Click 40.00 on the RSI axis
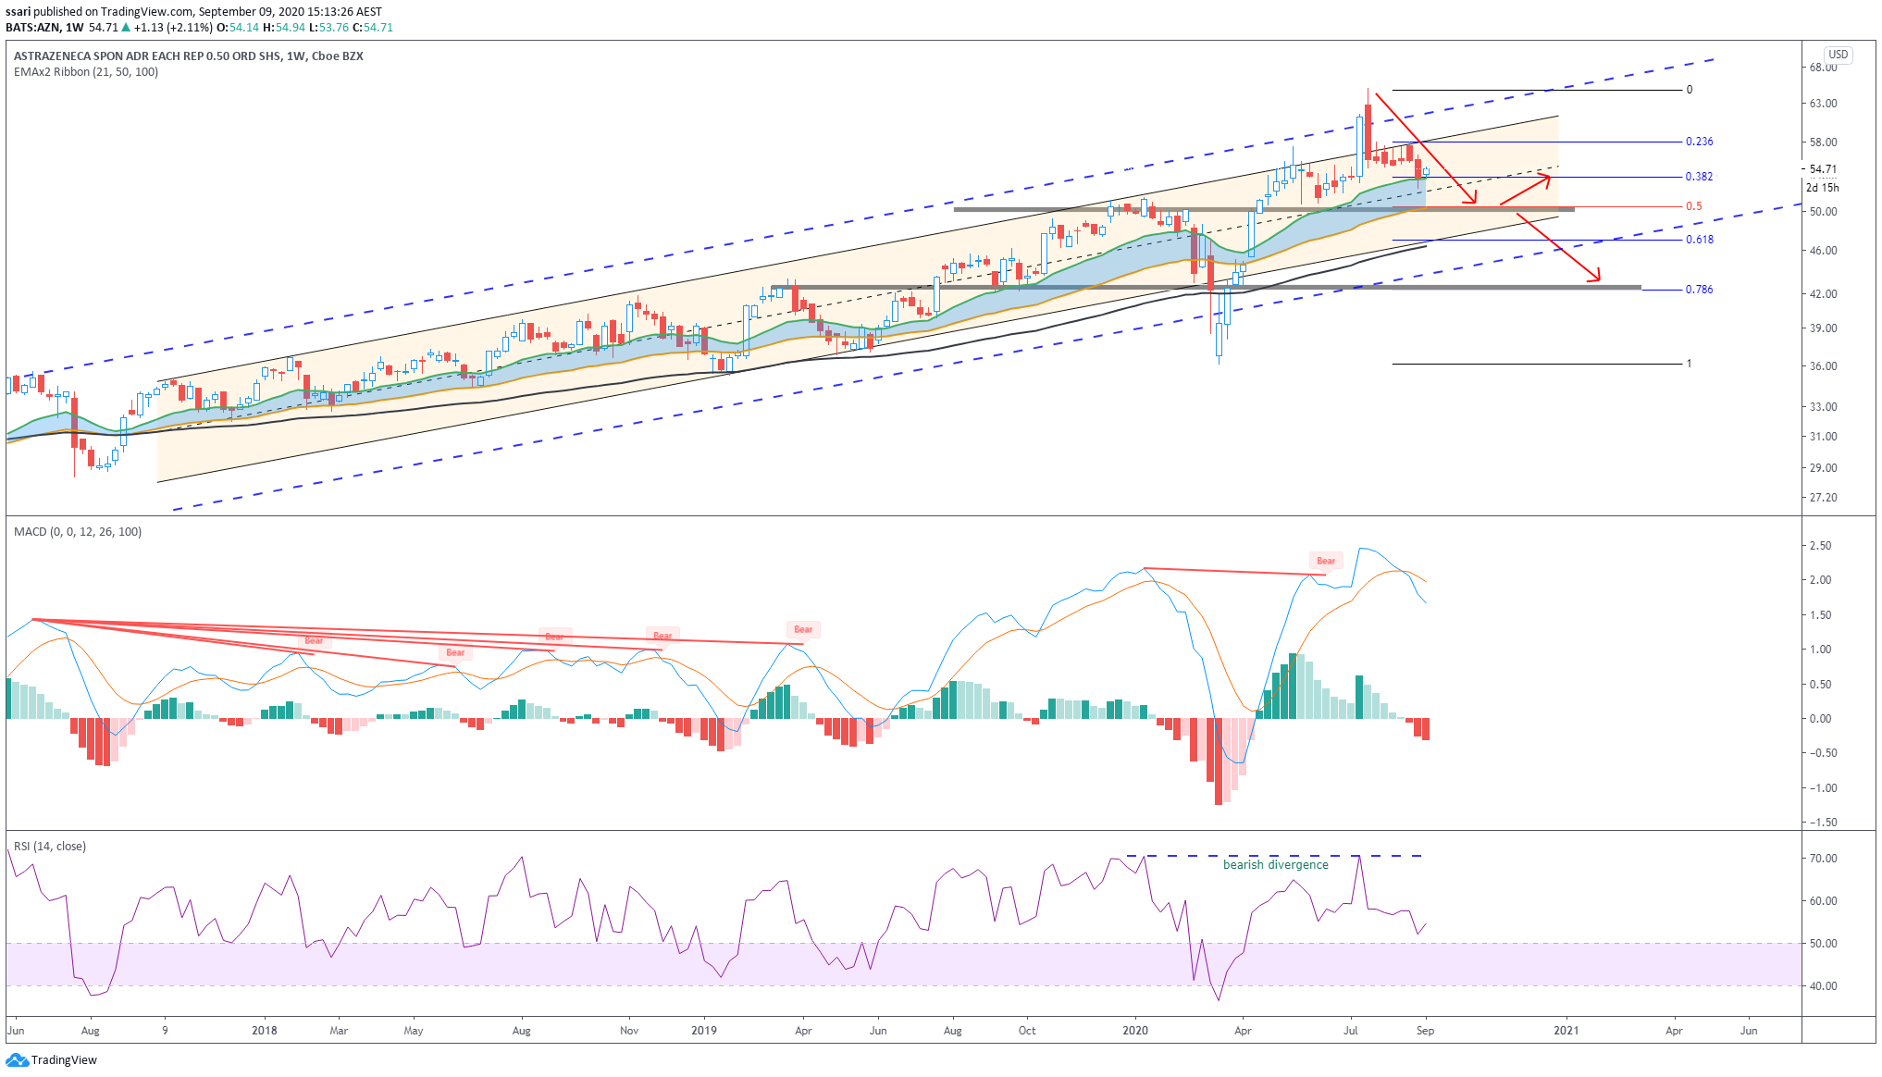The height and width of the screenshot is (1077, 1882). coord(1823,986)
